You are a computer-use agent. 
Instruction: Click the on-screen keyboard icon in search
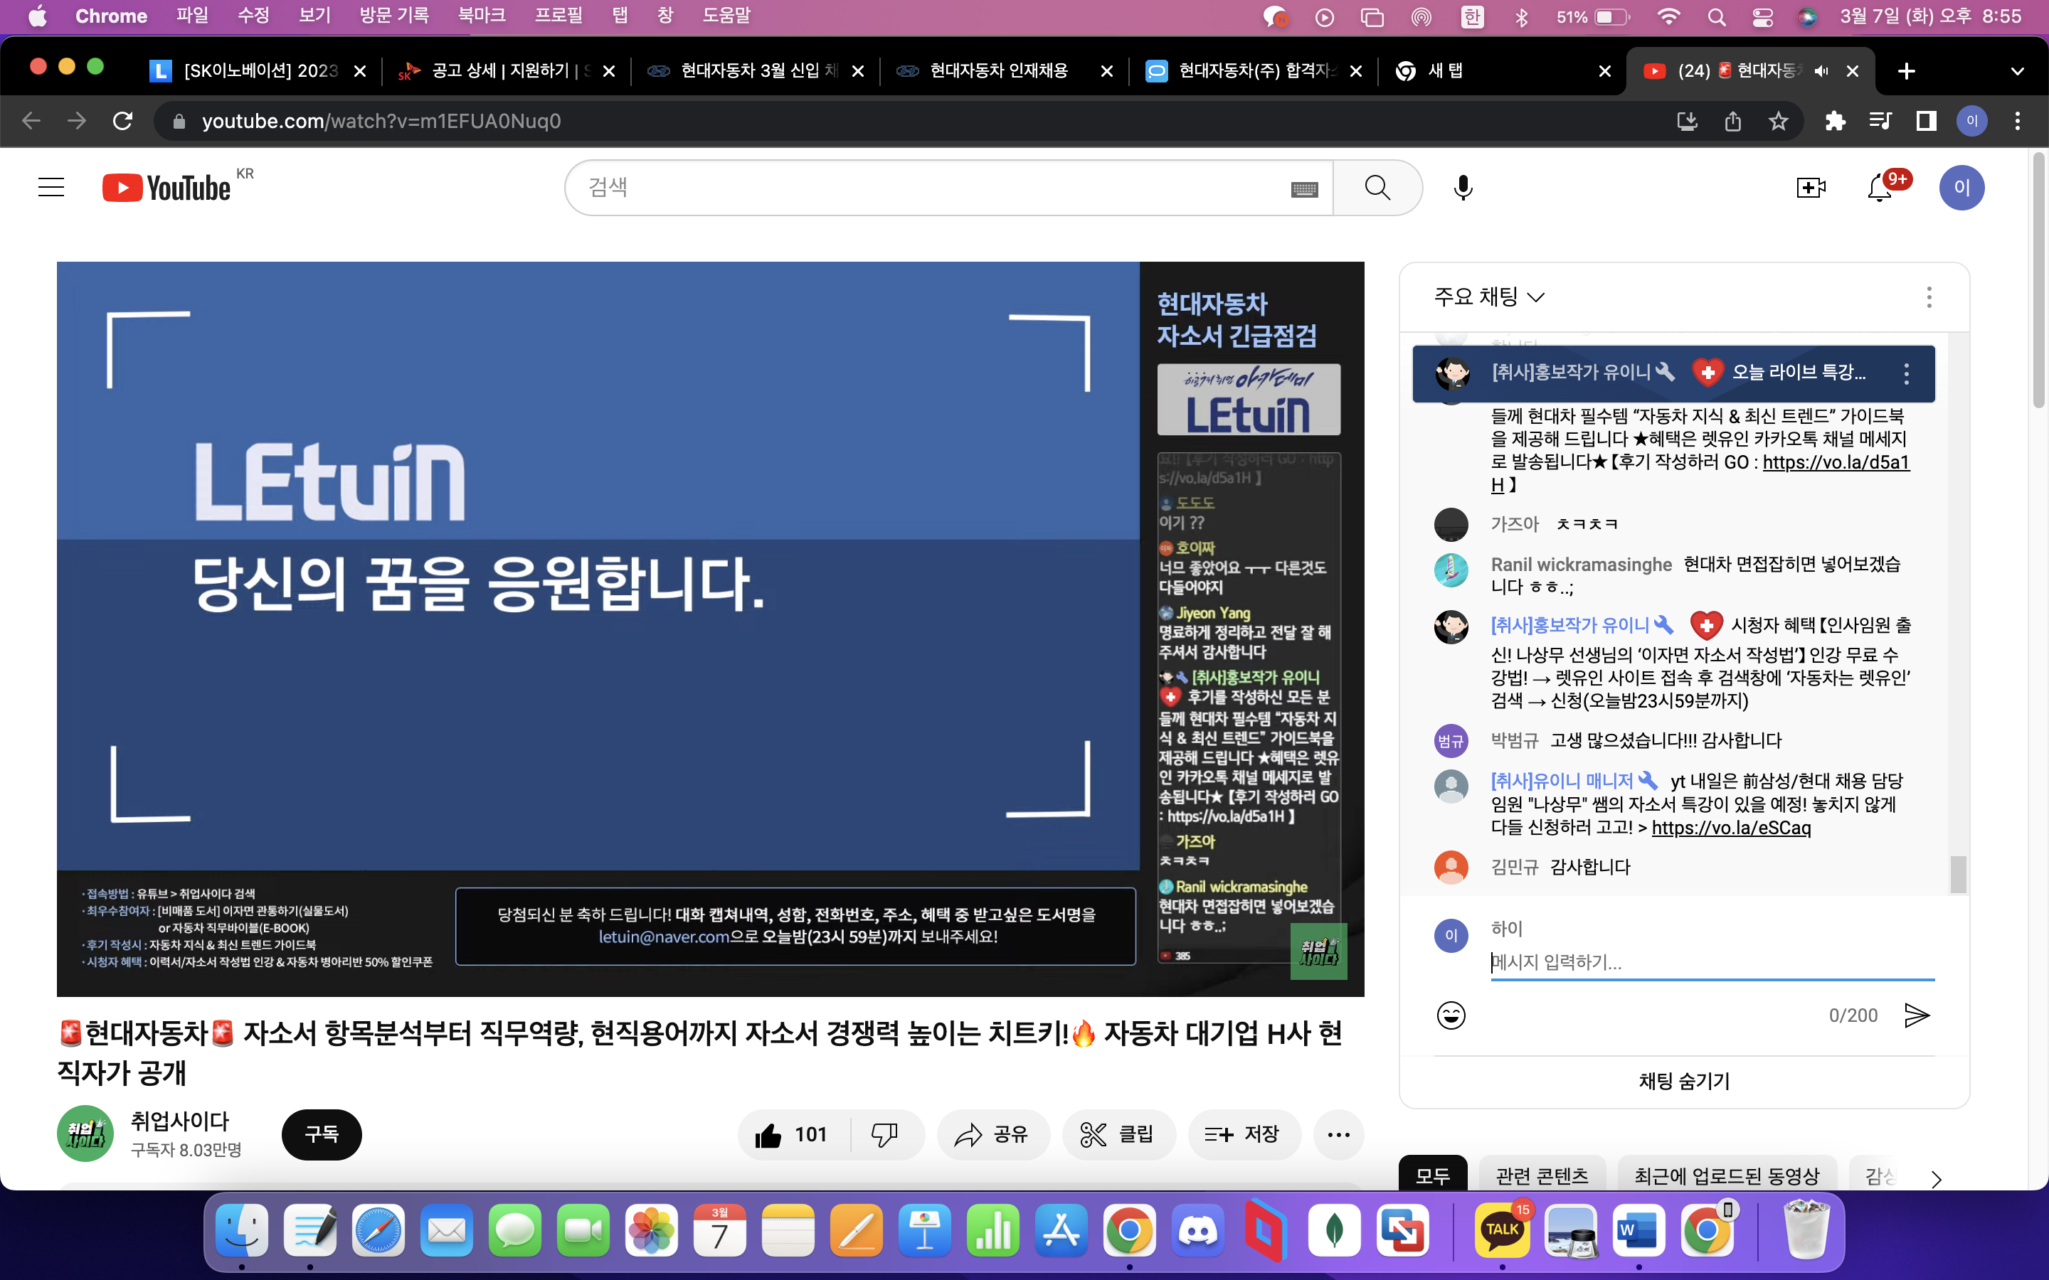[1304, 190]
